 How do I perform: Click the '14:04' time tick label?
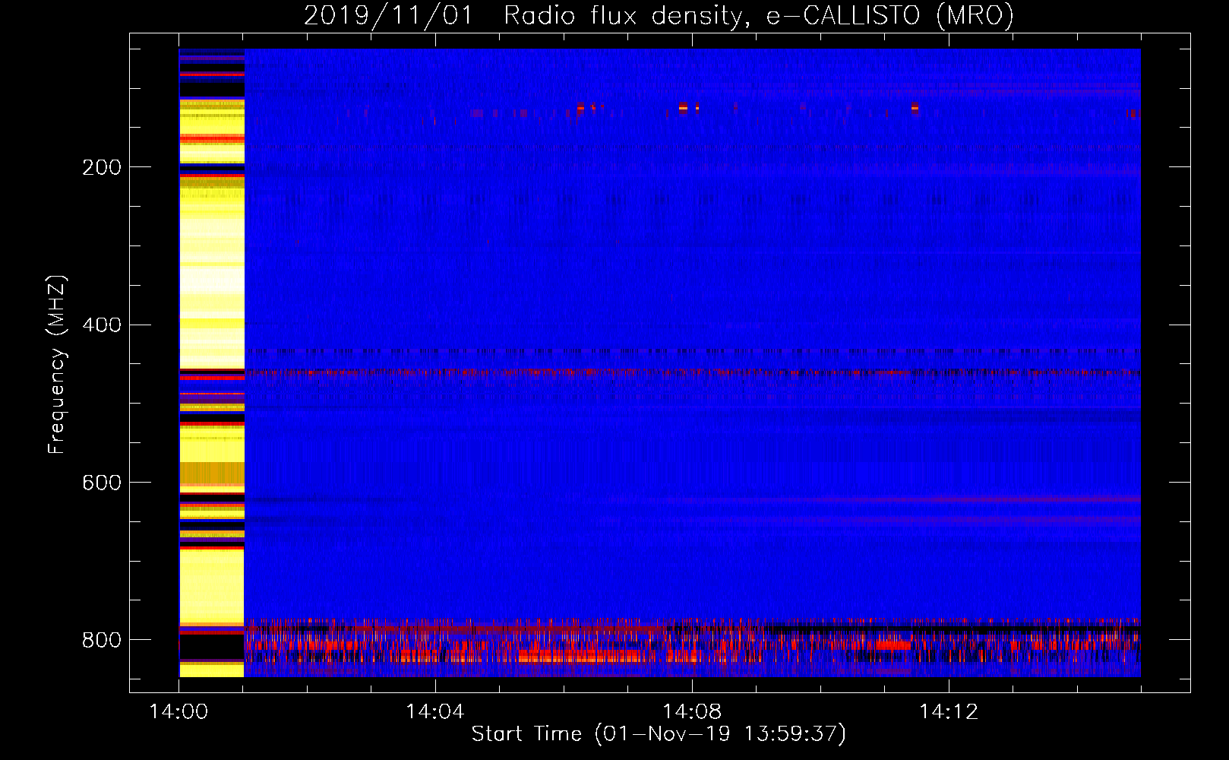435,712
